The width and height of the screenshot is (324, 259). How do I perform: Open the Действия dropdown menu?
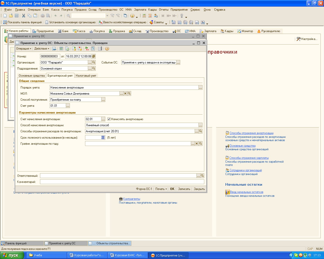coord(42,49)
